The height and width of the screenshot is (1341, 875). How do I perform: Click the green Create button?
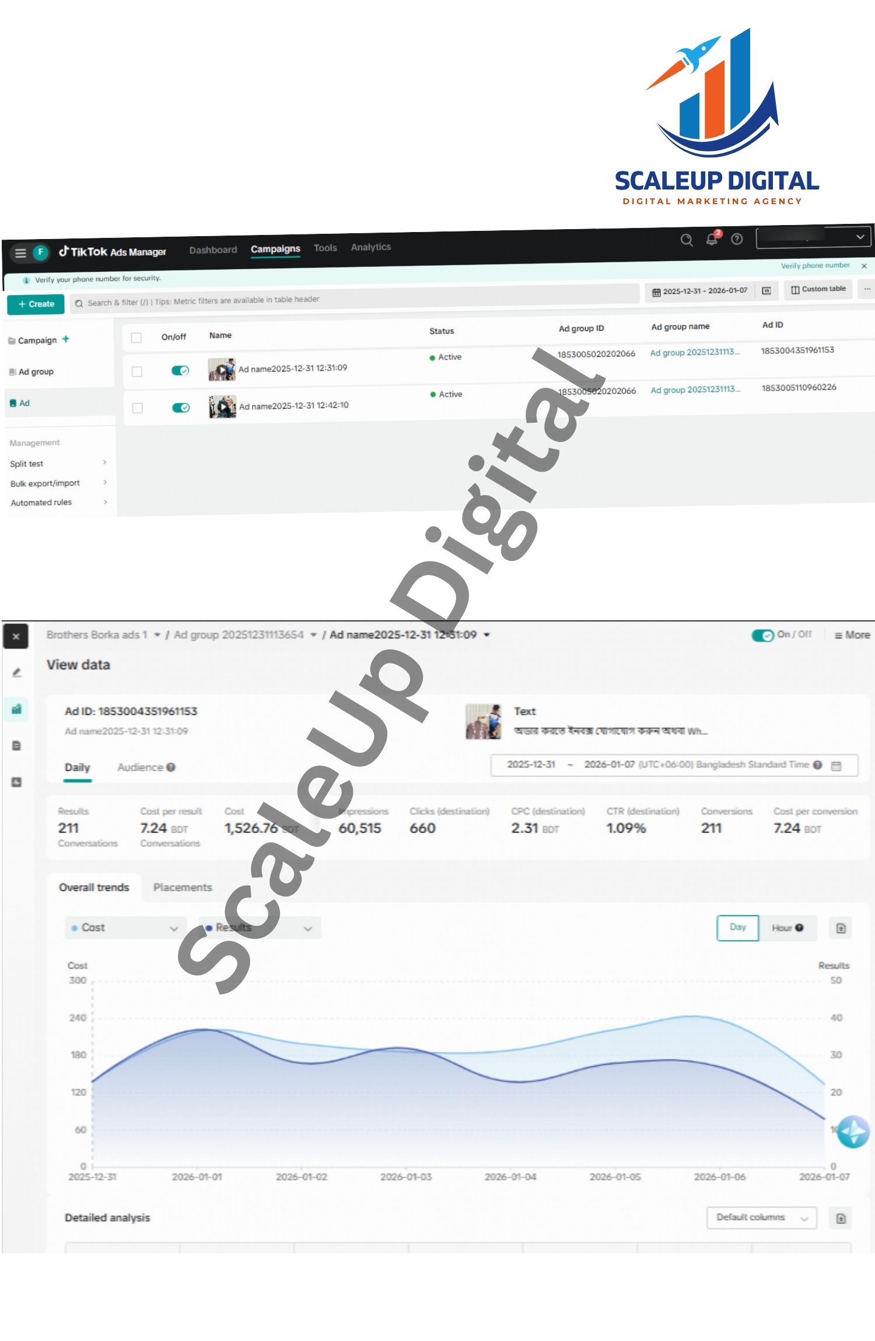click(x=36, y=304)
